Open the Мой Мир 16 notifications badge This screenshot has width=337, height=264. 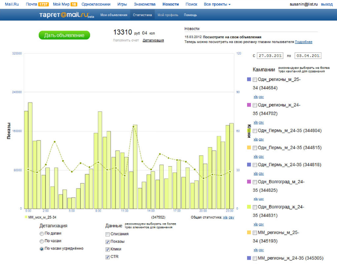(74, 4)
